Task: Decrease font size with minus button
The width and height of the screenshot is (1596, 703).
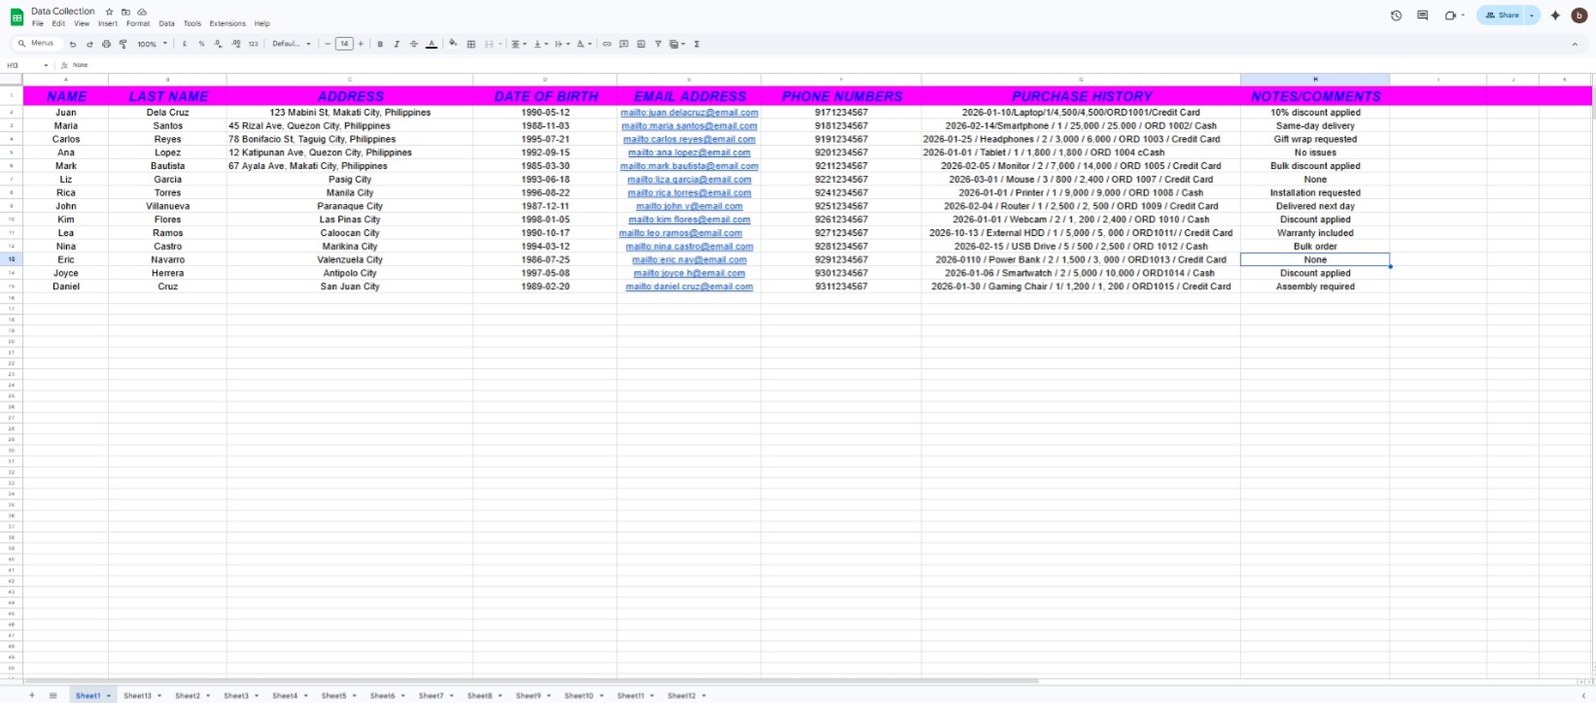Action: 328,44
